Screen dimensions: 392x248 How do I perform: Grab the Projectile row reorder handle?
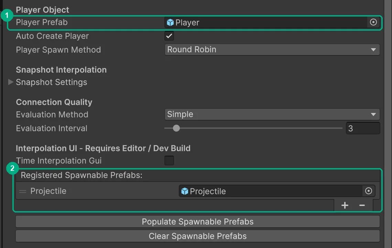pos(22,192)
